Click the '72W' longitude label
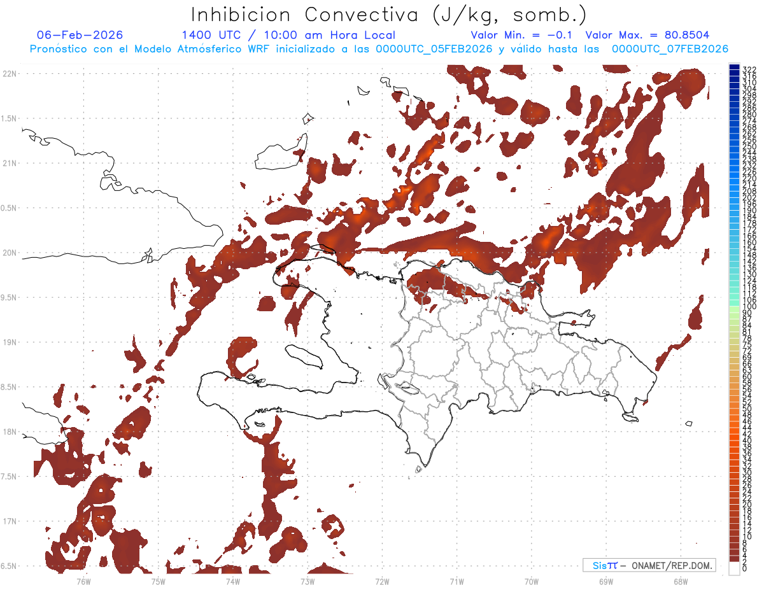The width and height of the screenshot is (764, 590). point(382,582)
